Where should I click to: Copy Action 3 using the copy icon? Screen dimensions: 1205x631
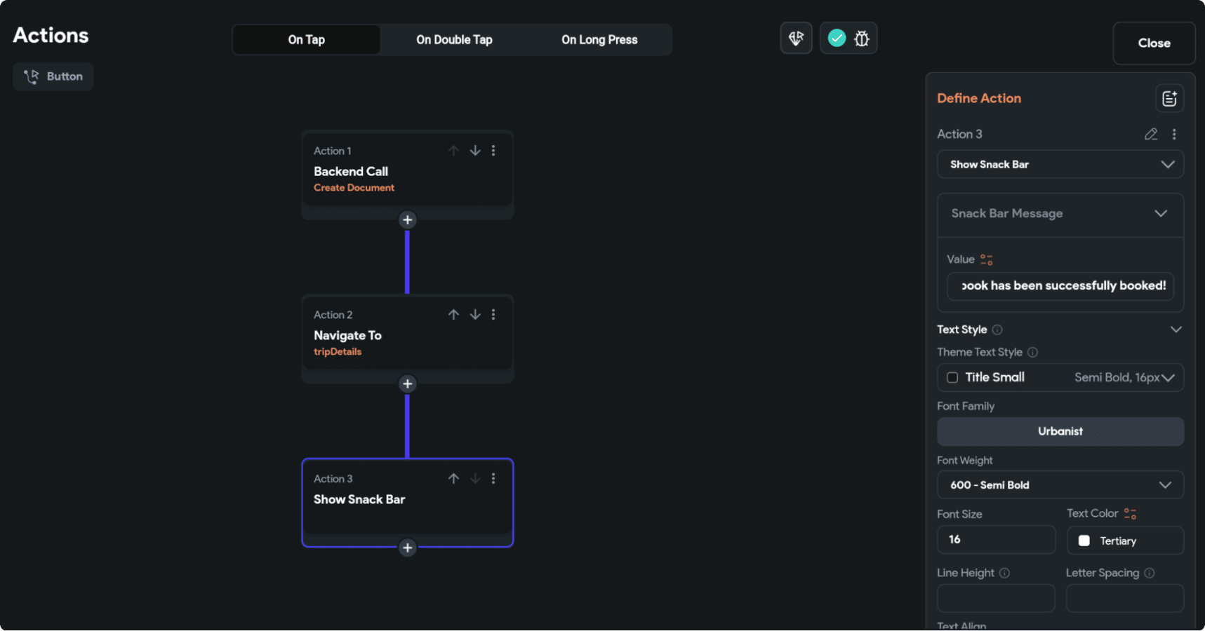(x=1169, y=98)
